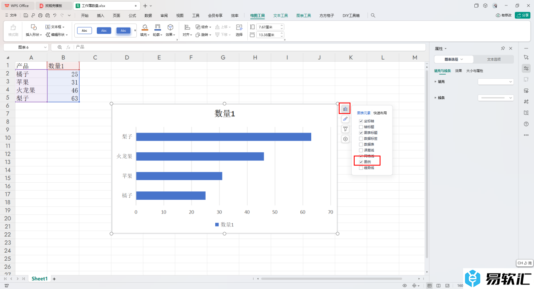The image size is (534, 289).
Task: Click the zoom magnifier in formula bar
Action: 60,47
